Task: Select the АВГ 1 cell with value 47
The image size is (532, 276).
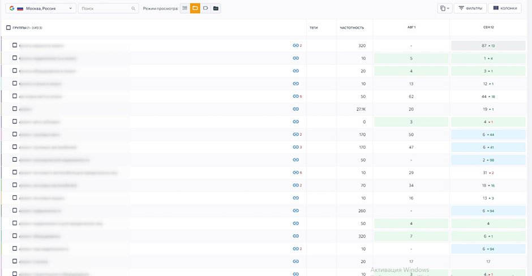Action: pos(411,147)
